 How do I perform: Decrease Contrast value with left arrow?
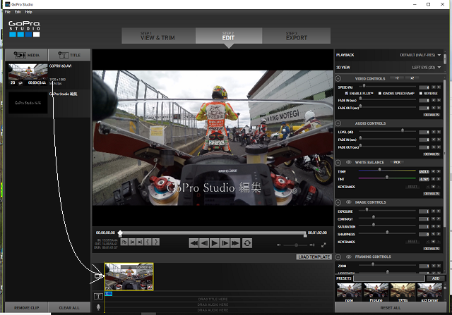point(433,218)
